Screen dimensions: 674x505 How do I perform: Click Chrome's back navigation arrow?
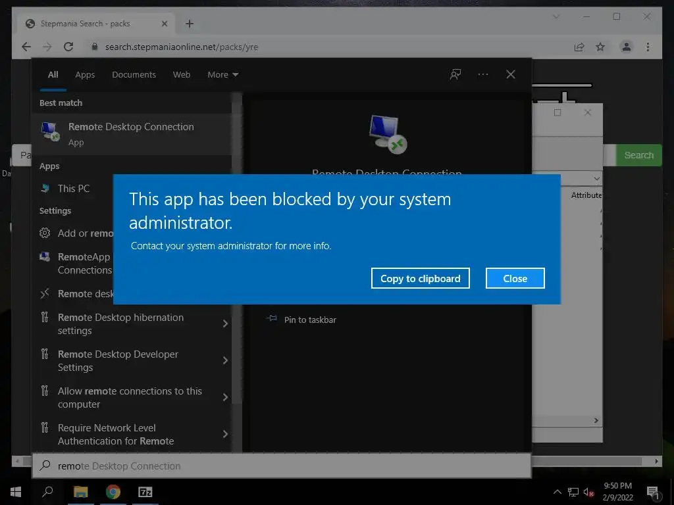(x=26, y=47)
